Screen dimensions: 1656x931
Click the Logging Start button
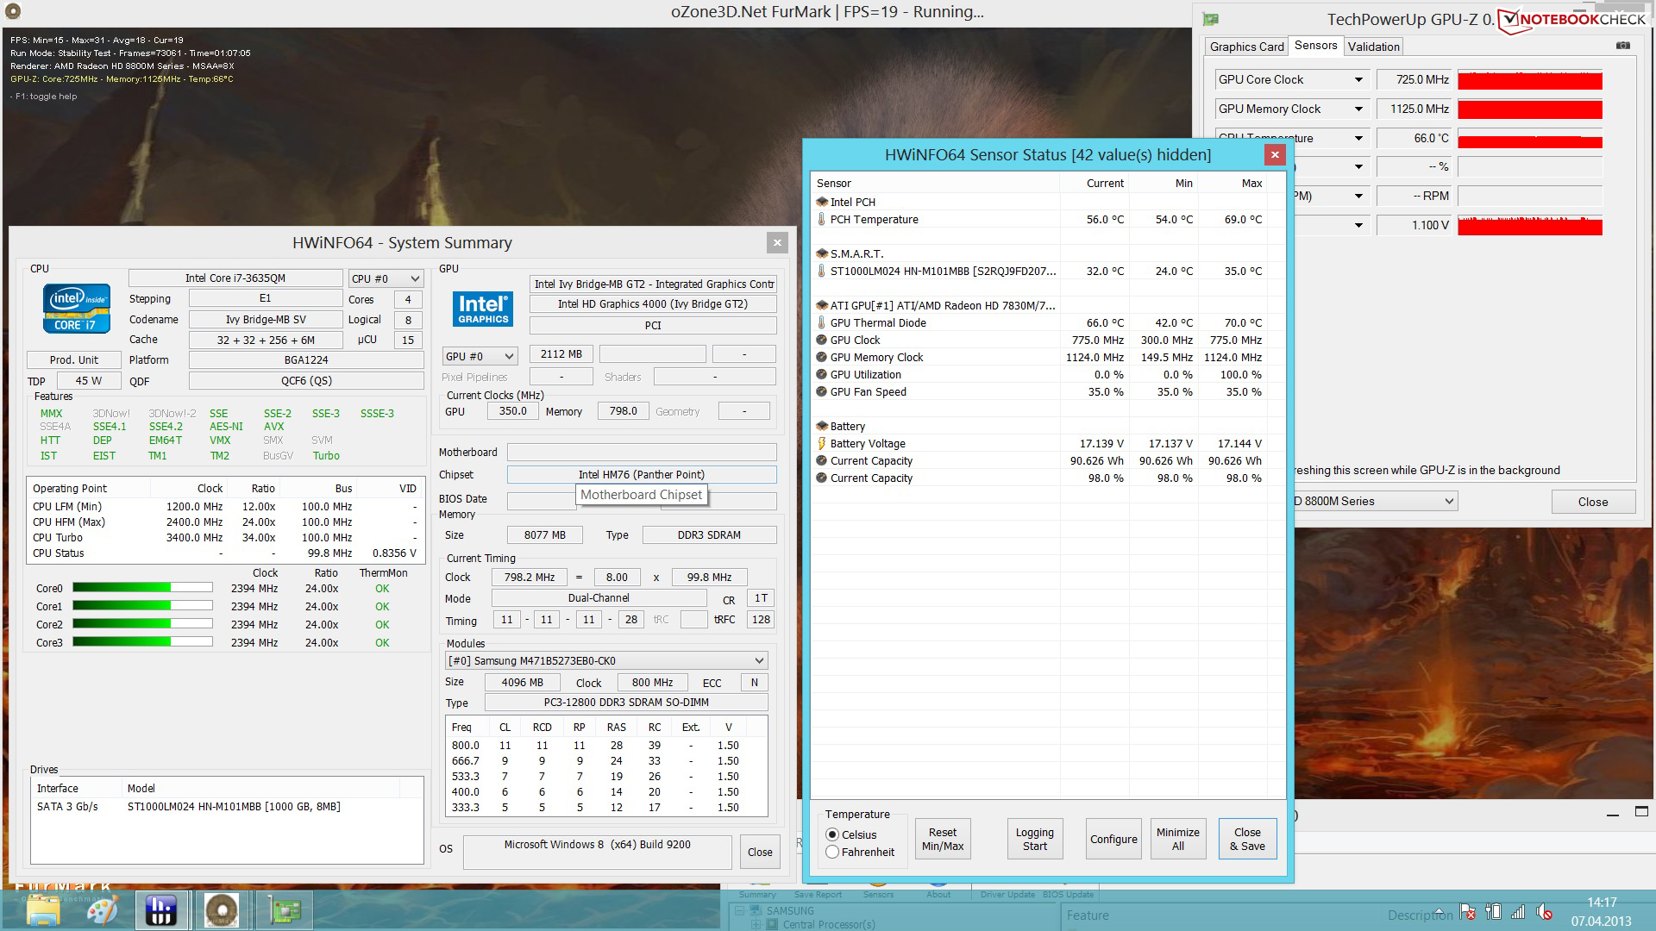click(1034, 839)
